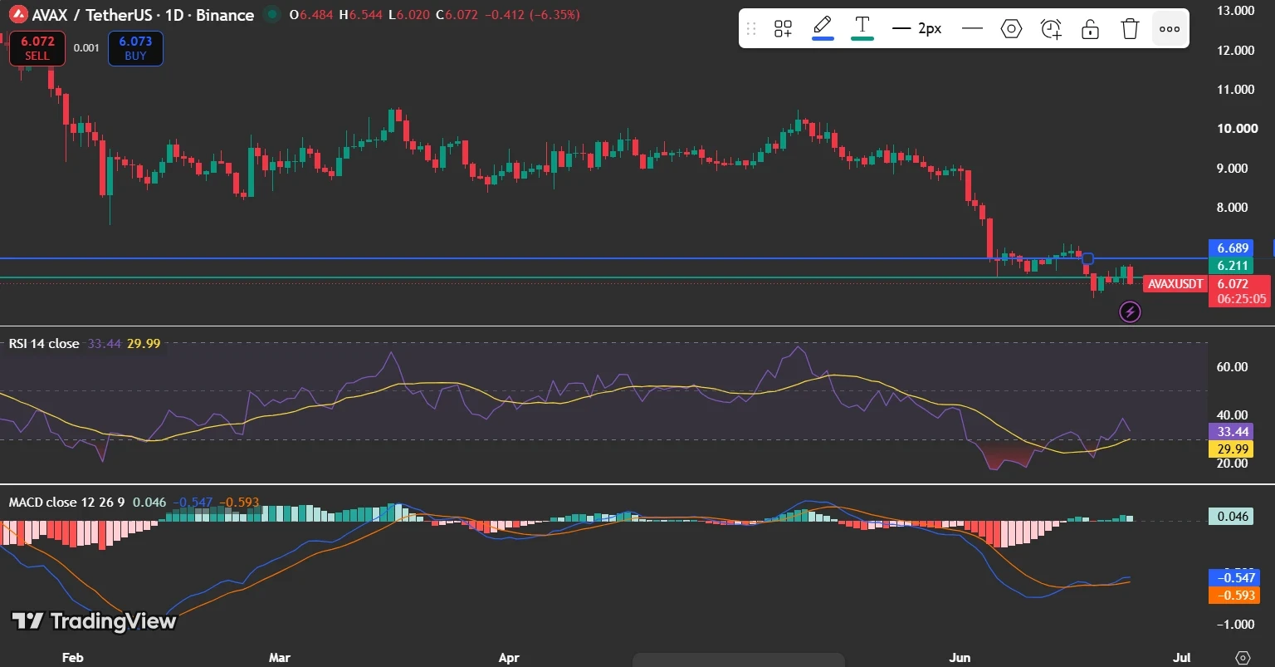Click the 06:25:05 countdown timer
The width and height of the screenshot is (1275, 667).
tap(1242, 299)
